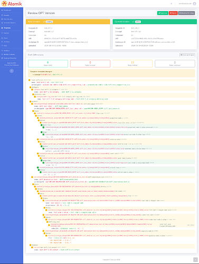Open the user avatar menu
Image resolution: width=199 pixels, height=264 pixels.
pyautogui.click(x=194, y=4)
